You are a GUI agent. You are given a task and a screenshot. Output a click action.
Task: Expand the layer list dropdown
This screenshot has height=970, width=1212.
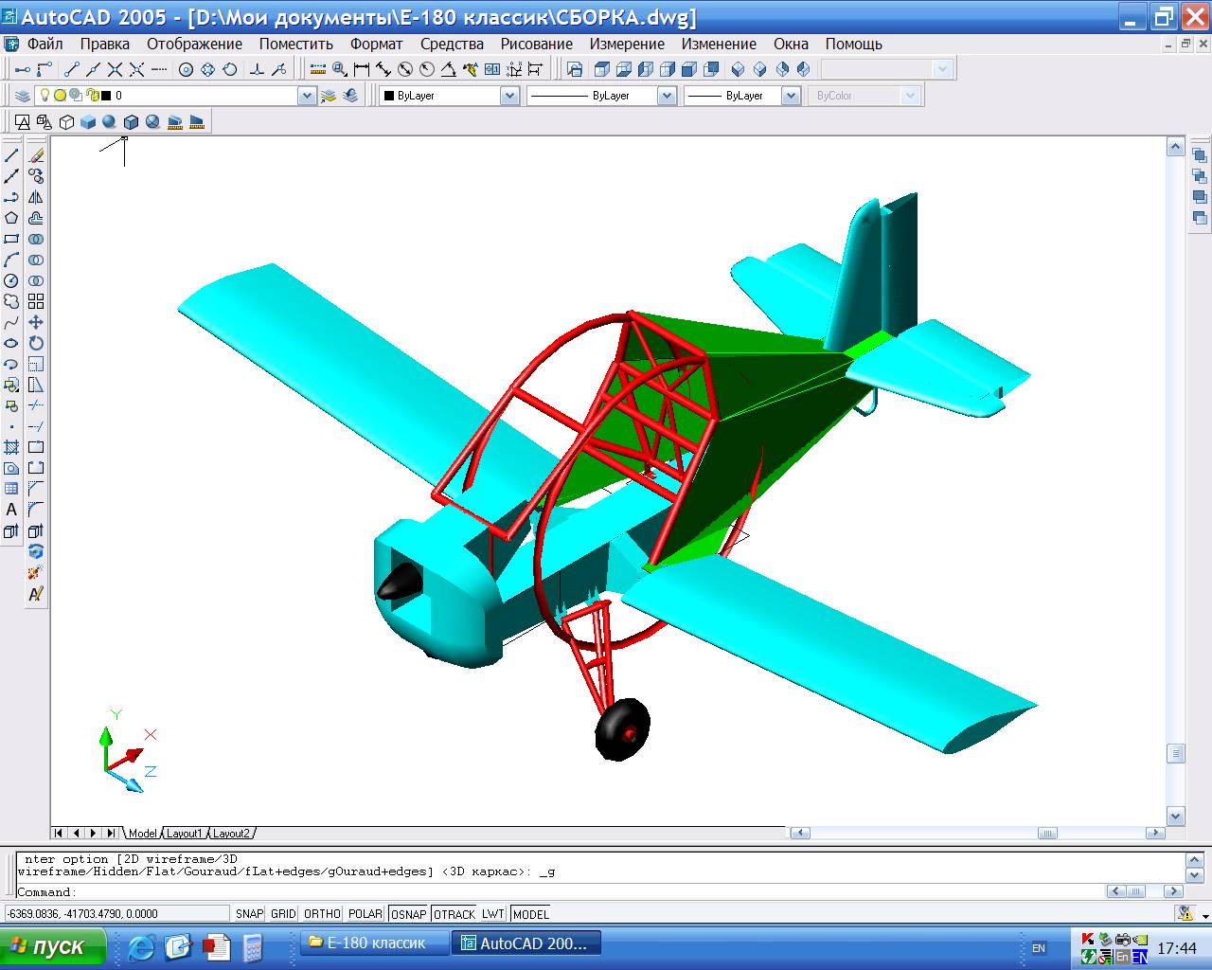(306, 96)
